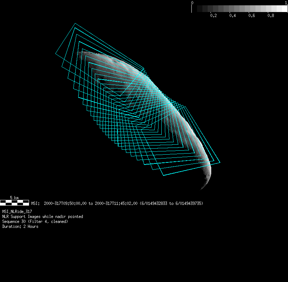Click the 5 km checkered scale bar
This screenshot has height=282, width=288.
[x=15, y=203]
